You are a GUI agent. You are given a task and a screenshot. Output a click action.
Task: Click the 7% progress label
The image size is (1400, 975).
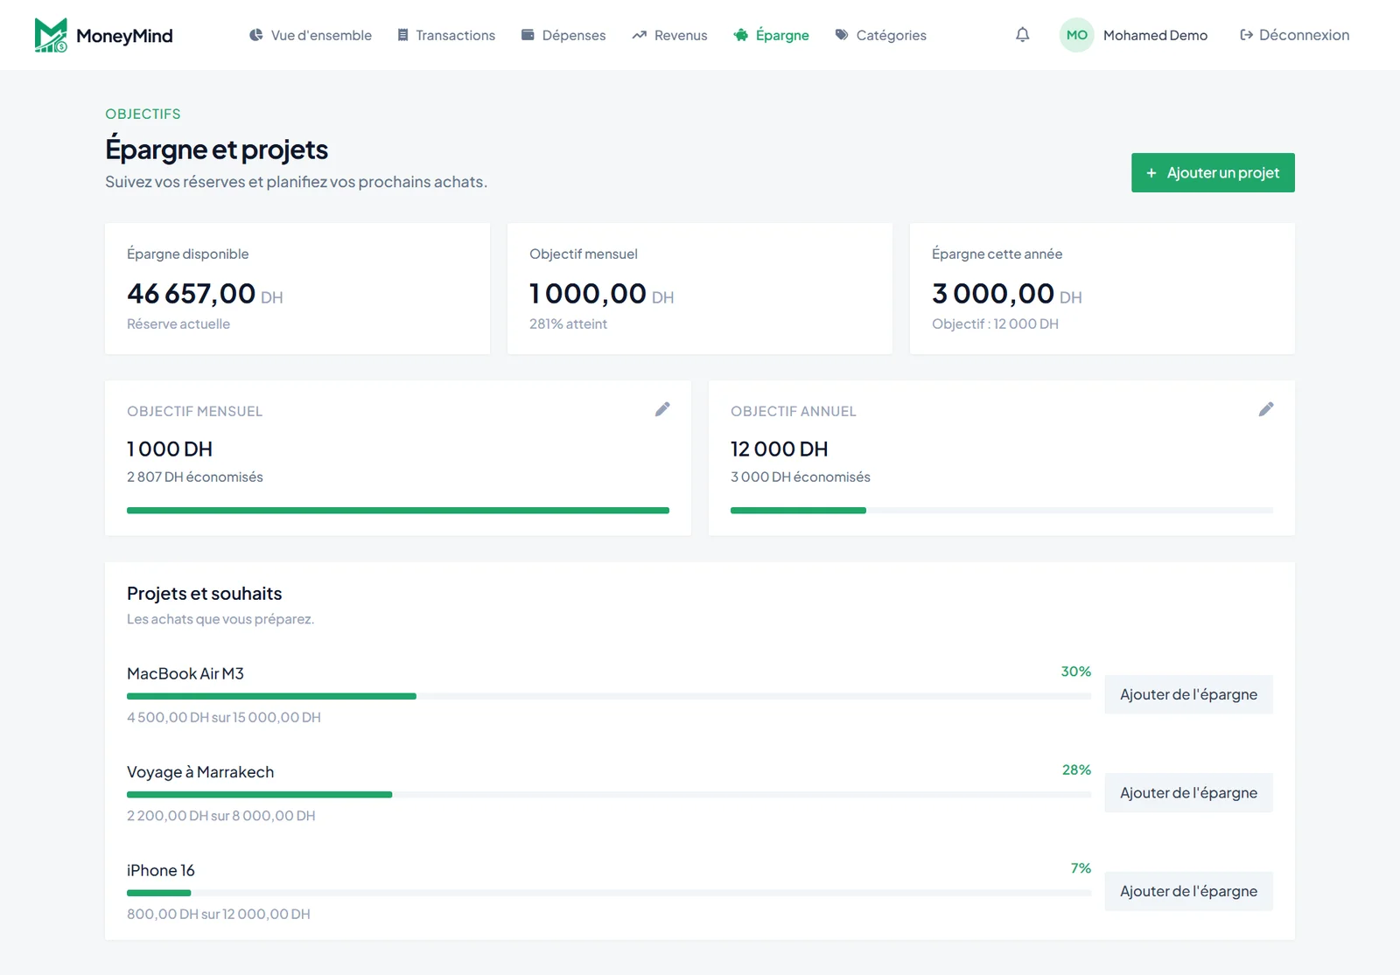(1081, 868)
